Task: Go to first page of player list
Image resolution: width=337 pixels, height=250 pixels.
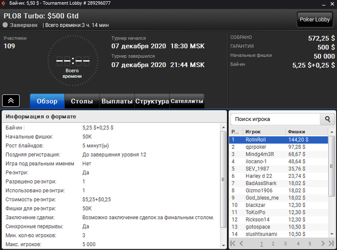Action: (233, 243)
